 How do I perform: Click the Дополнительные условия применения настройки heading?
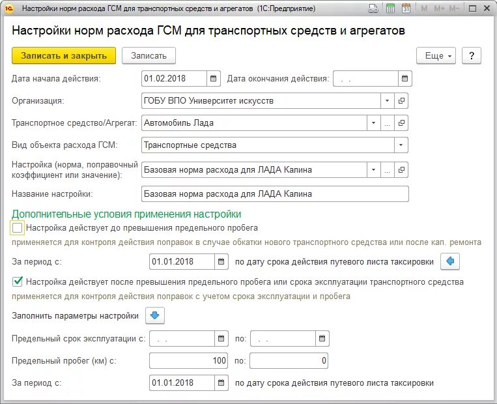click(126, 214)
